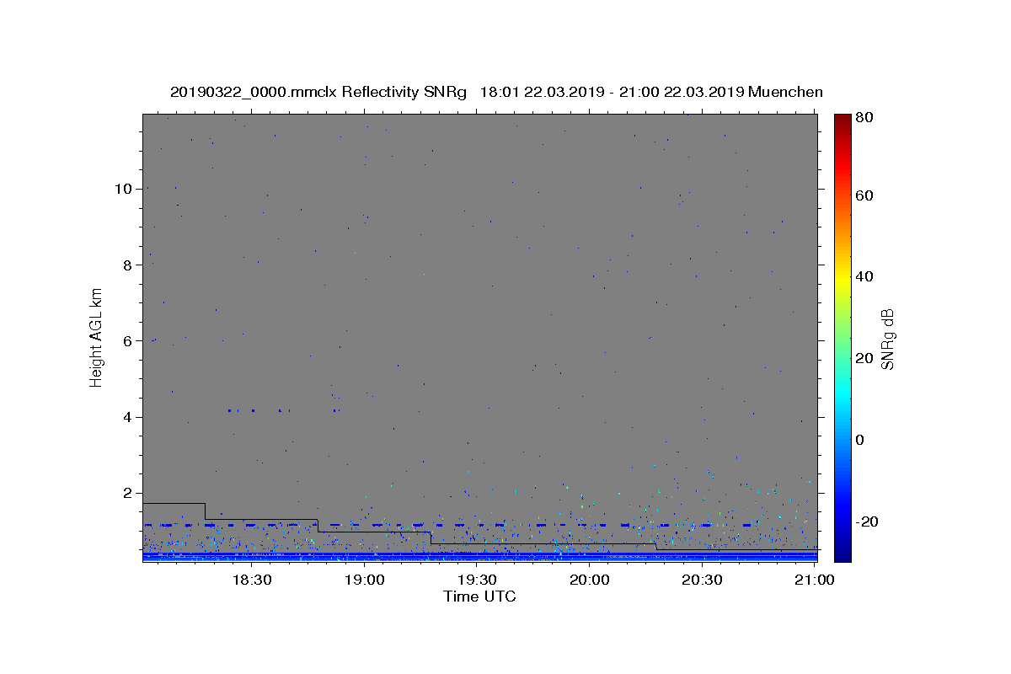Click the height tick label 2

point(129,493)
